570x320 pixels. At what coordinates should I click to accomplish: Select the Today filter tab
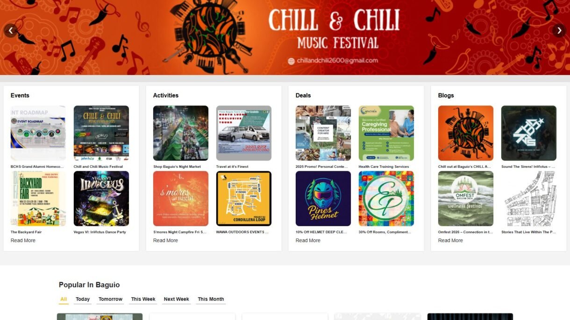click(x=83, y=299)
